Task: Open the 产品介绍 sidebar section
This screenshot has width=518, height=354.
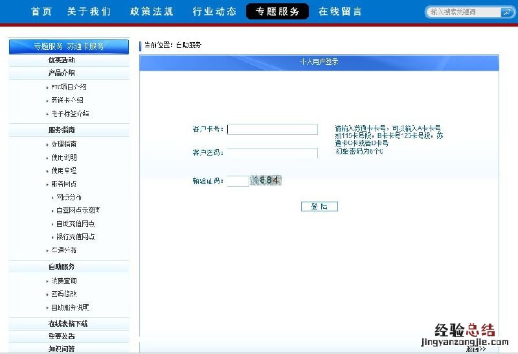Action: tap(62, 73)
